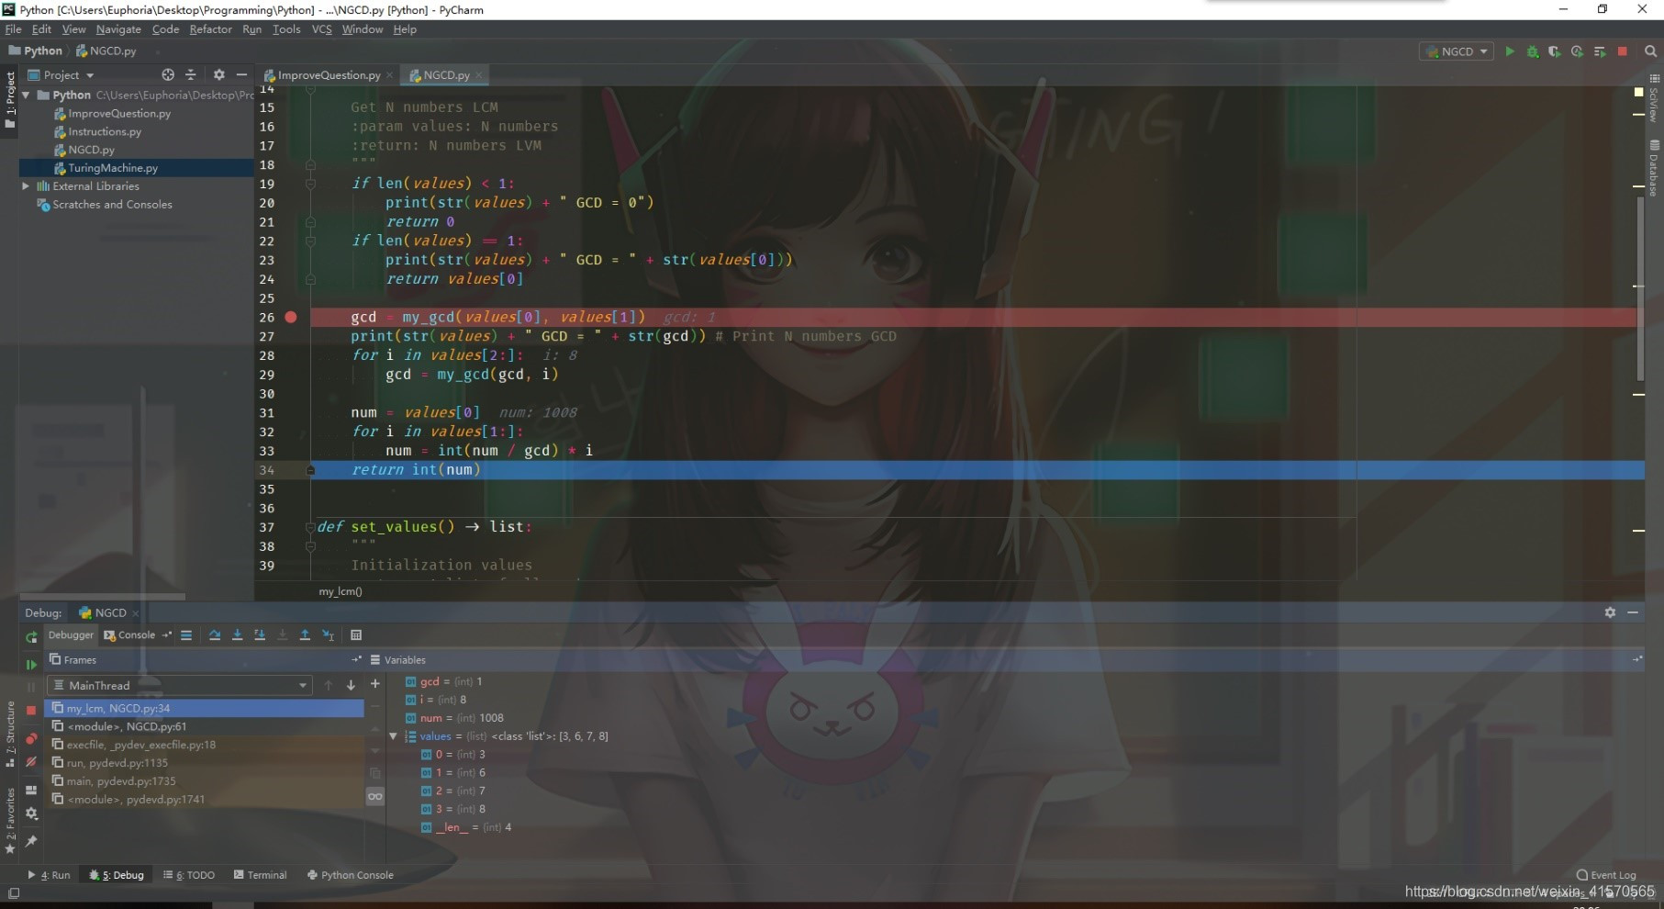
Task: Switch to ImproveQuestion.py editor tab
Action: point(328,75)
